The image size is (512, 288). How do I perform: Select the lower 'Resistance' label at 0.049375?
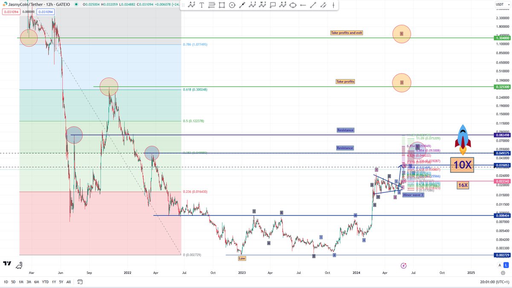click(x=345, y=148)
